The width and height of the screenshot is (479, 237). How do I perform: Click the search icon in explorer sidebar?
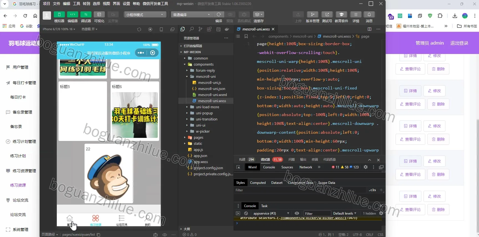(192, 29)
